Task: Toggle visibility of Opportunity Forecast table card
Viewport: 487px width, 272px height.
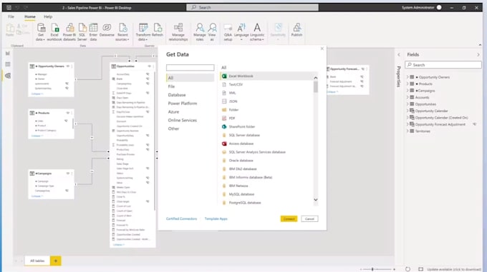Action: point(363,69)
